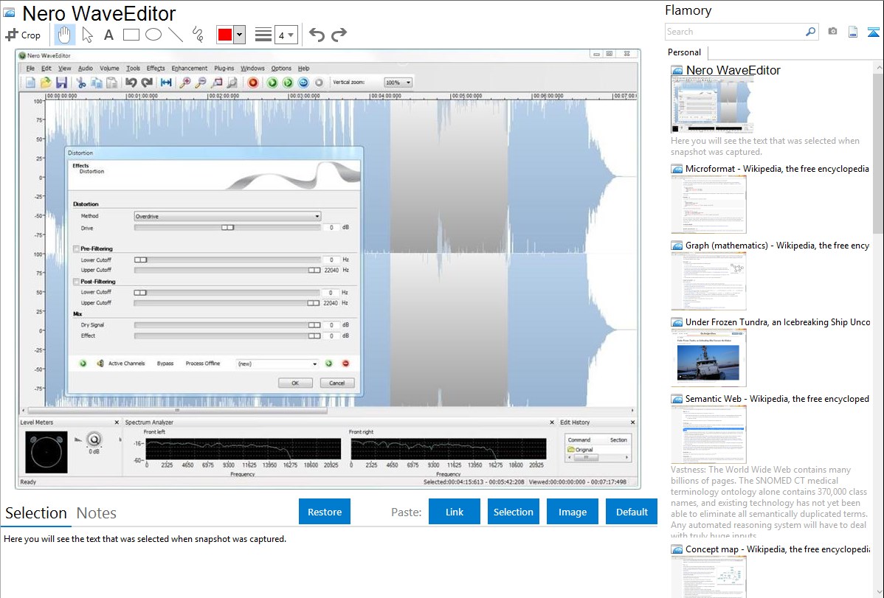
Task: Close the Level Meters panel
Action: 117,423
